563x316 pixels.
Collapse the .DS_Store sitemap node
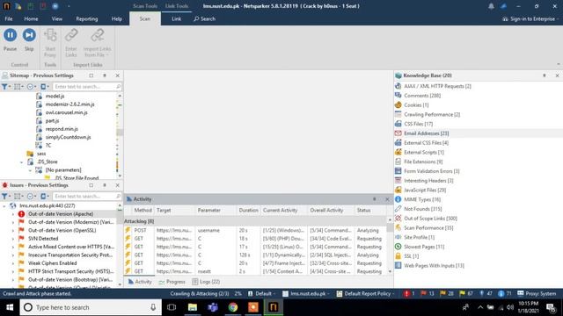21,162
